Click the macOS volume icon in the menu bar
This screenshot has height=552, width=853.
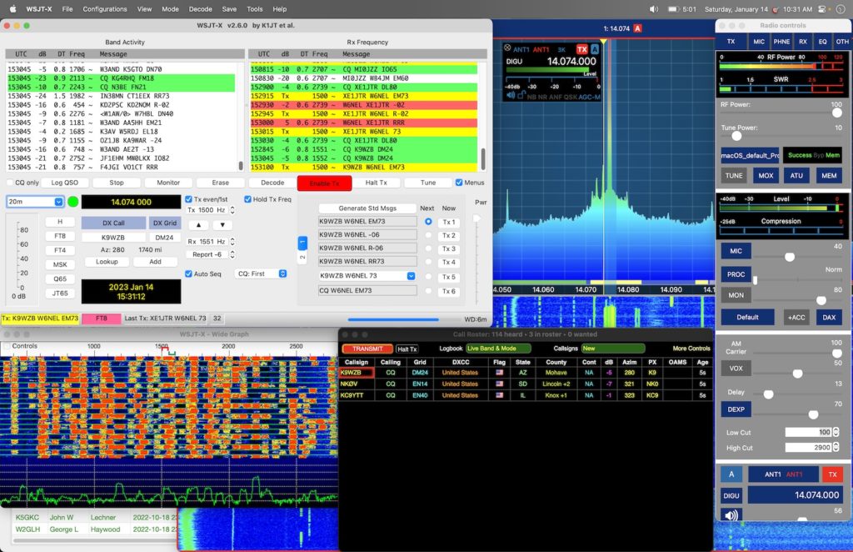point(653,8)
